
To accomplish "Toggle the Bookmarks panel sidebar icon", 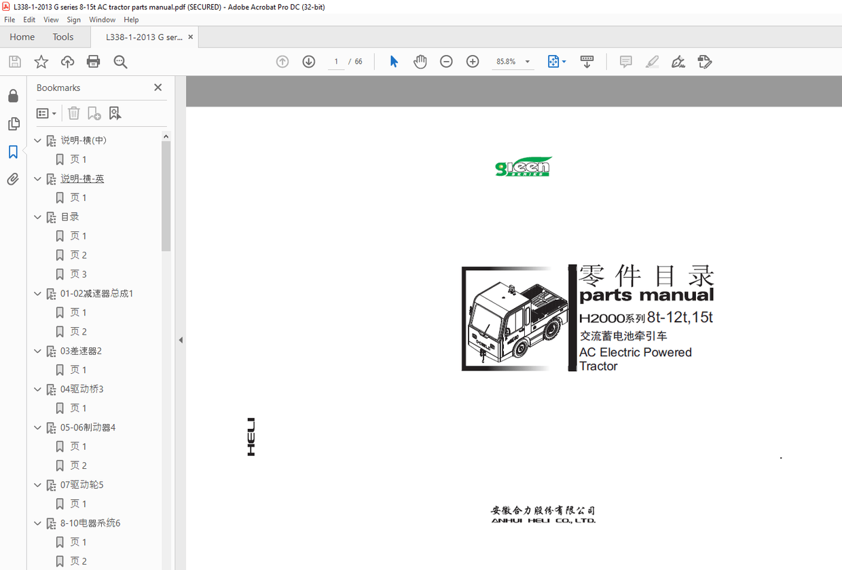I will point(13,152).
